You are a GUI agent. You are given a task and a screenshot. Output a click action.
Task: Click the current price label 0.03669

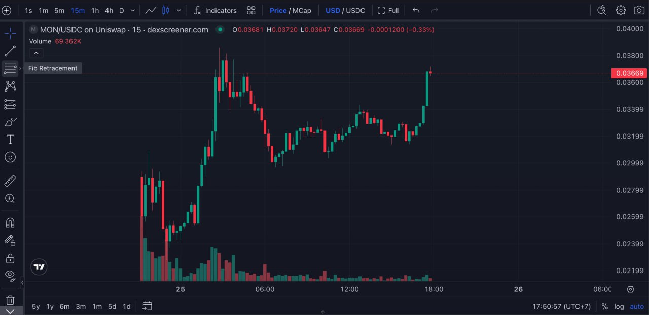pyautogui.click(x=629, y=73)
